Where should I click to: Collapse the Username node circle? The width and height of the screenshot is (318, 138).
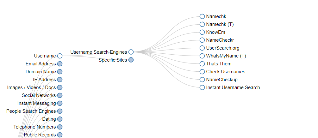click(x=60, y=56)
